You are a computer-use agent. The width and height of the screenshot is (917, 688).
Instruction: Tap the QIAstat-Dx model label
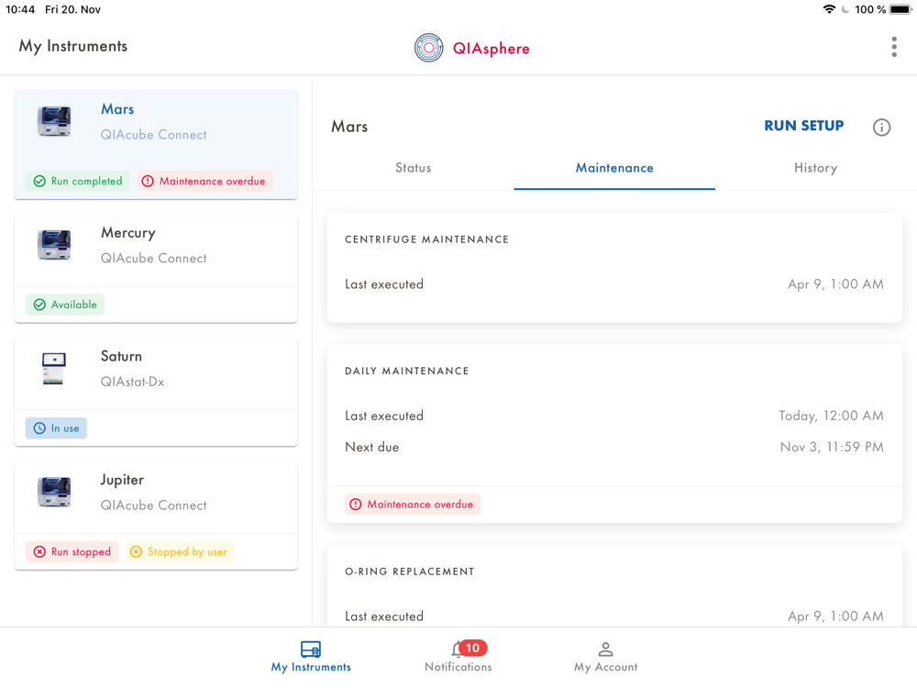tap(132, 382)
